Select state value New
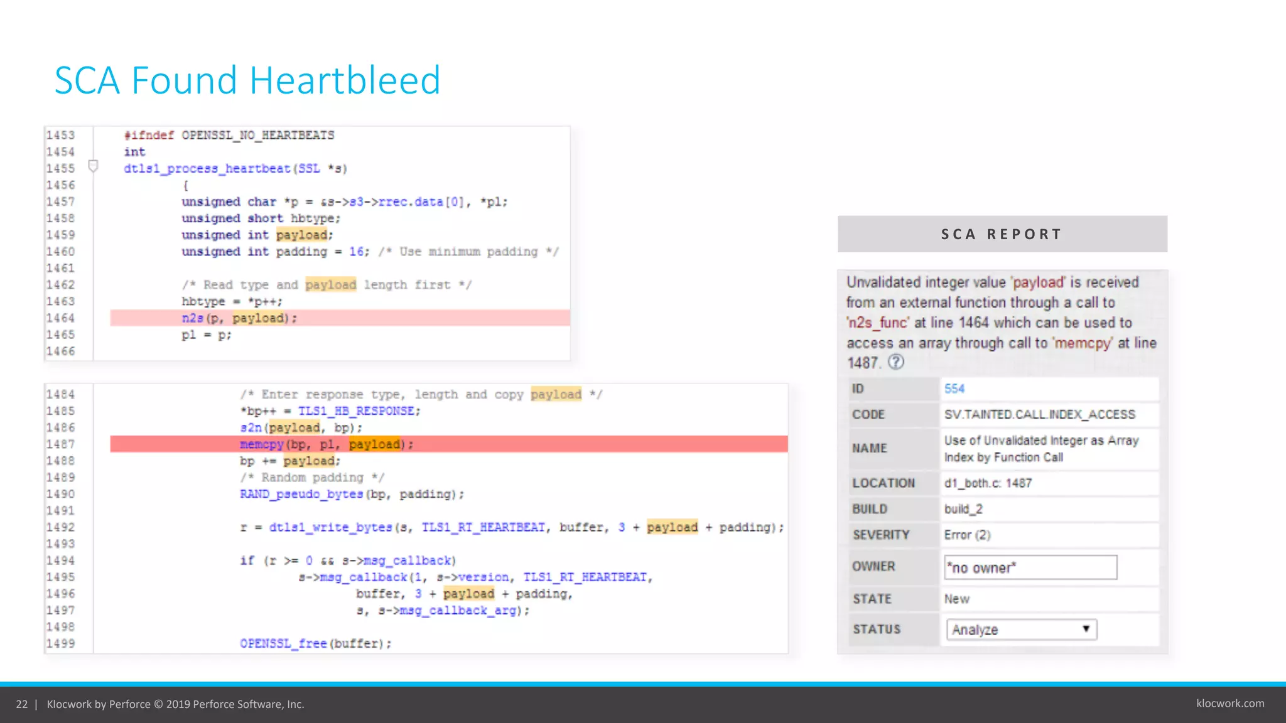 pyautogui.click(x=956, y=599)
